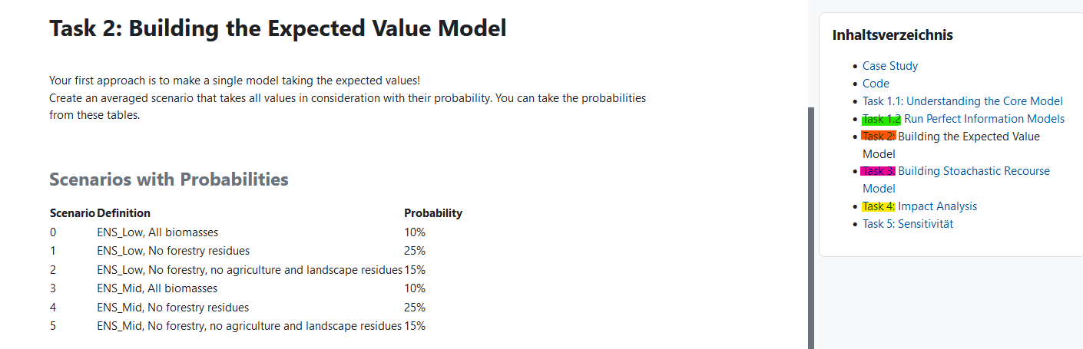The image size is (1083, 349).
Task: Open Task 1.1: Understanding the Core Model
Action: tap(962, 101)
